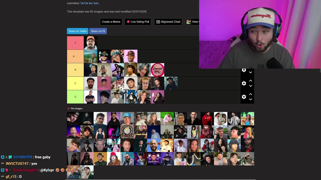
Task: Open the TikTok tier lists link
Action: click(89, 3)
